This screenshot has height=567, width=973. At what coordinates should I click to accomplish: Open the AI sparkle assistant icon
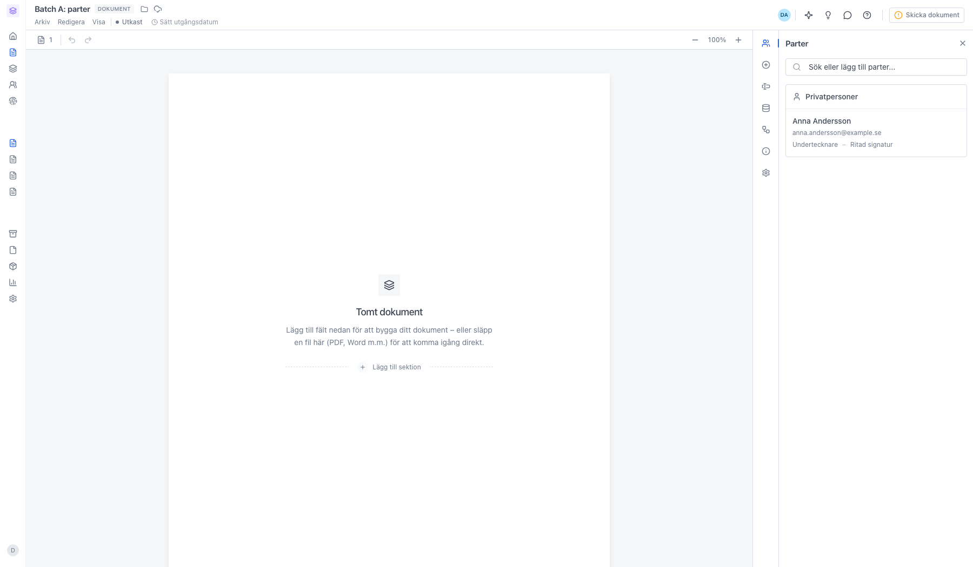click(809, 15)
